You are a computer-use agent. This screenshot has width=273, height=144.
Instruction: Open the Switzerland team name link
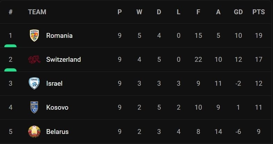coord(63,59)
